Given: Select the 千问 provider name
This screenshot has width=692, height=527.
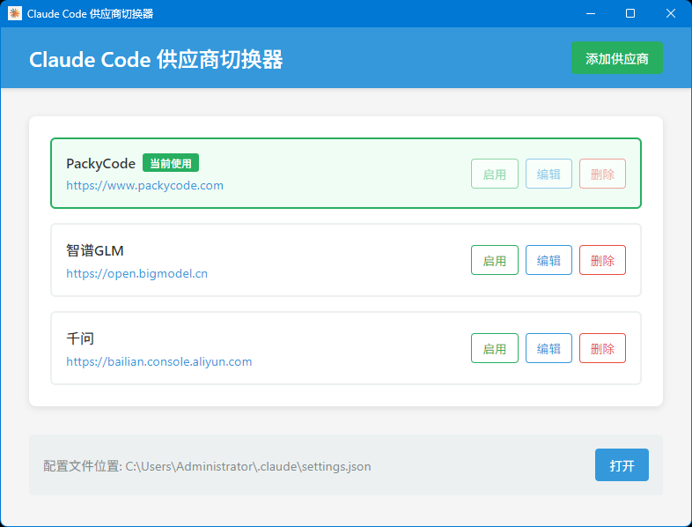Looking at the screenshot, I should point(80,338).
